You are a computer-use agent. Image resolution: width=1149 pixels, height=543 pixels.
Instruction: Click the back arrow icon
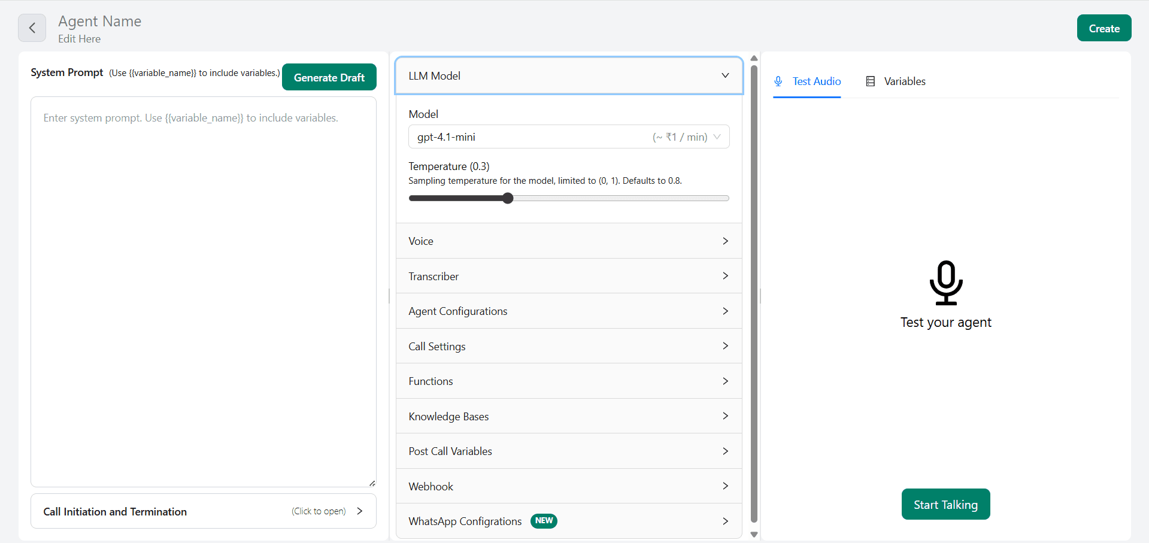32,28
